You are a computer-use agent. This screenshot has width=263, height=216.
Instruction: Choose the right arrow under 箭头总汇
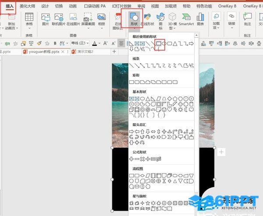[131, 131]
